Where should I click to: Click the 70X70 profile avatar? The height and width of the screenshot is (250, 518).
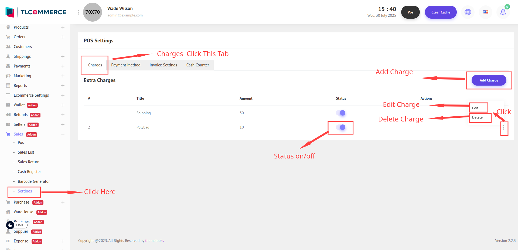coord(93,12)
